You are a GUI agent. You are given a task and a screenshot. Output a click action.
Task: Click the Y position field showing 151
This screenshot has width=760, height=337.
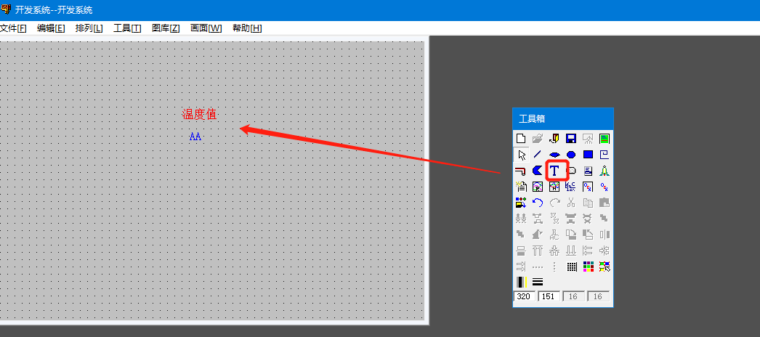click(x=549, y=296)
